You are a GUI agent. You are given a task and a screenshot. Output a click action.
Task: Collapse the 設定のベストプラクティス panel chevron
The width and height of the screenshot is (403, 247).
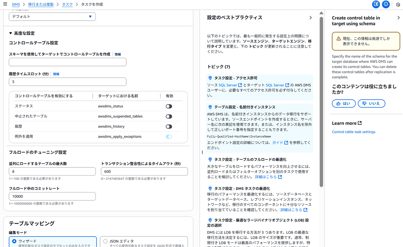(311, 18)
